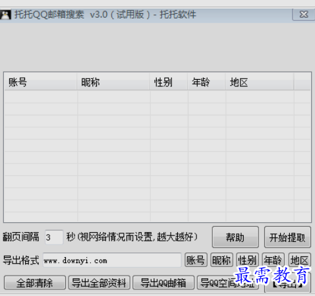Click the QQ penguin icon in title bar
This screenshot has width=315, height=296.
[5, 15]
